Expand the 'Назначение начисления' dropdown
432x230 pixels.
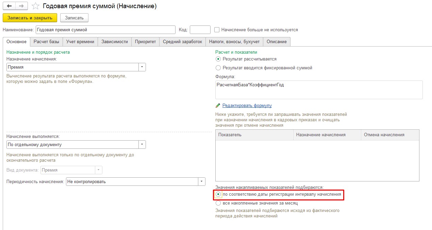142,67
